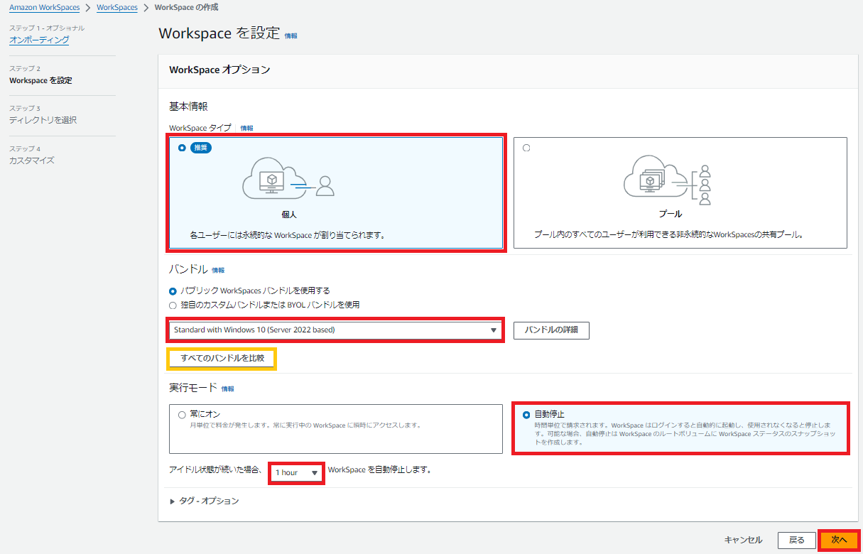
Task: Click the 自動停止 billing description text
Action: [x=685, y=433]
